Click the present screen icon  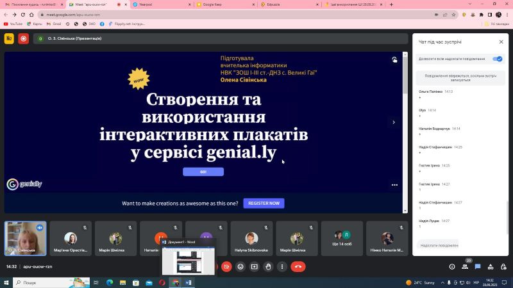click(254, 267)
